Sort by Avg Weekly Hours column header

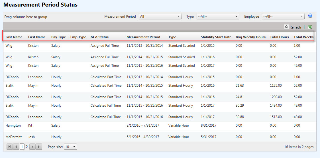[250, 37]
